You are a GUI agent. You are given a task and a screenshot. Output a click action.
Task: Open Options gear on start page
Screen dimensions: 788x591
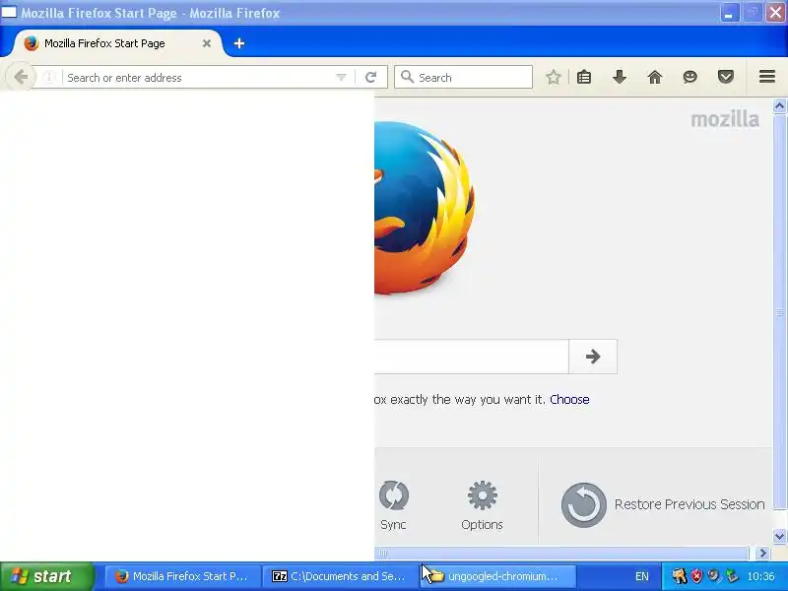(482, 505)
